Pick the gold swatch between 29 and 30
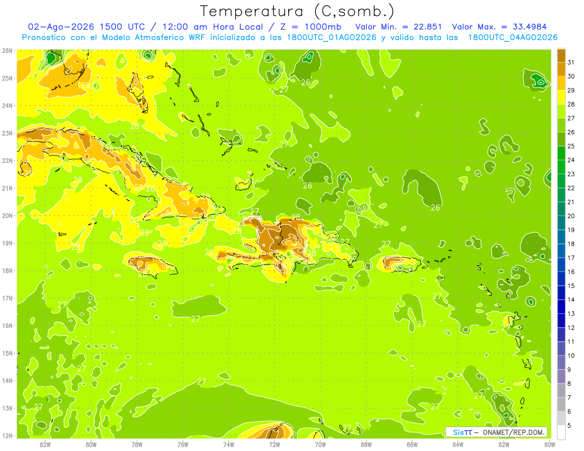Screen dimensions: 584x451 point(561,83)
